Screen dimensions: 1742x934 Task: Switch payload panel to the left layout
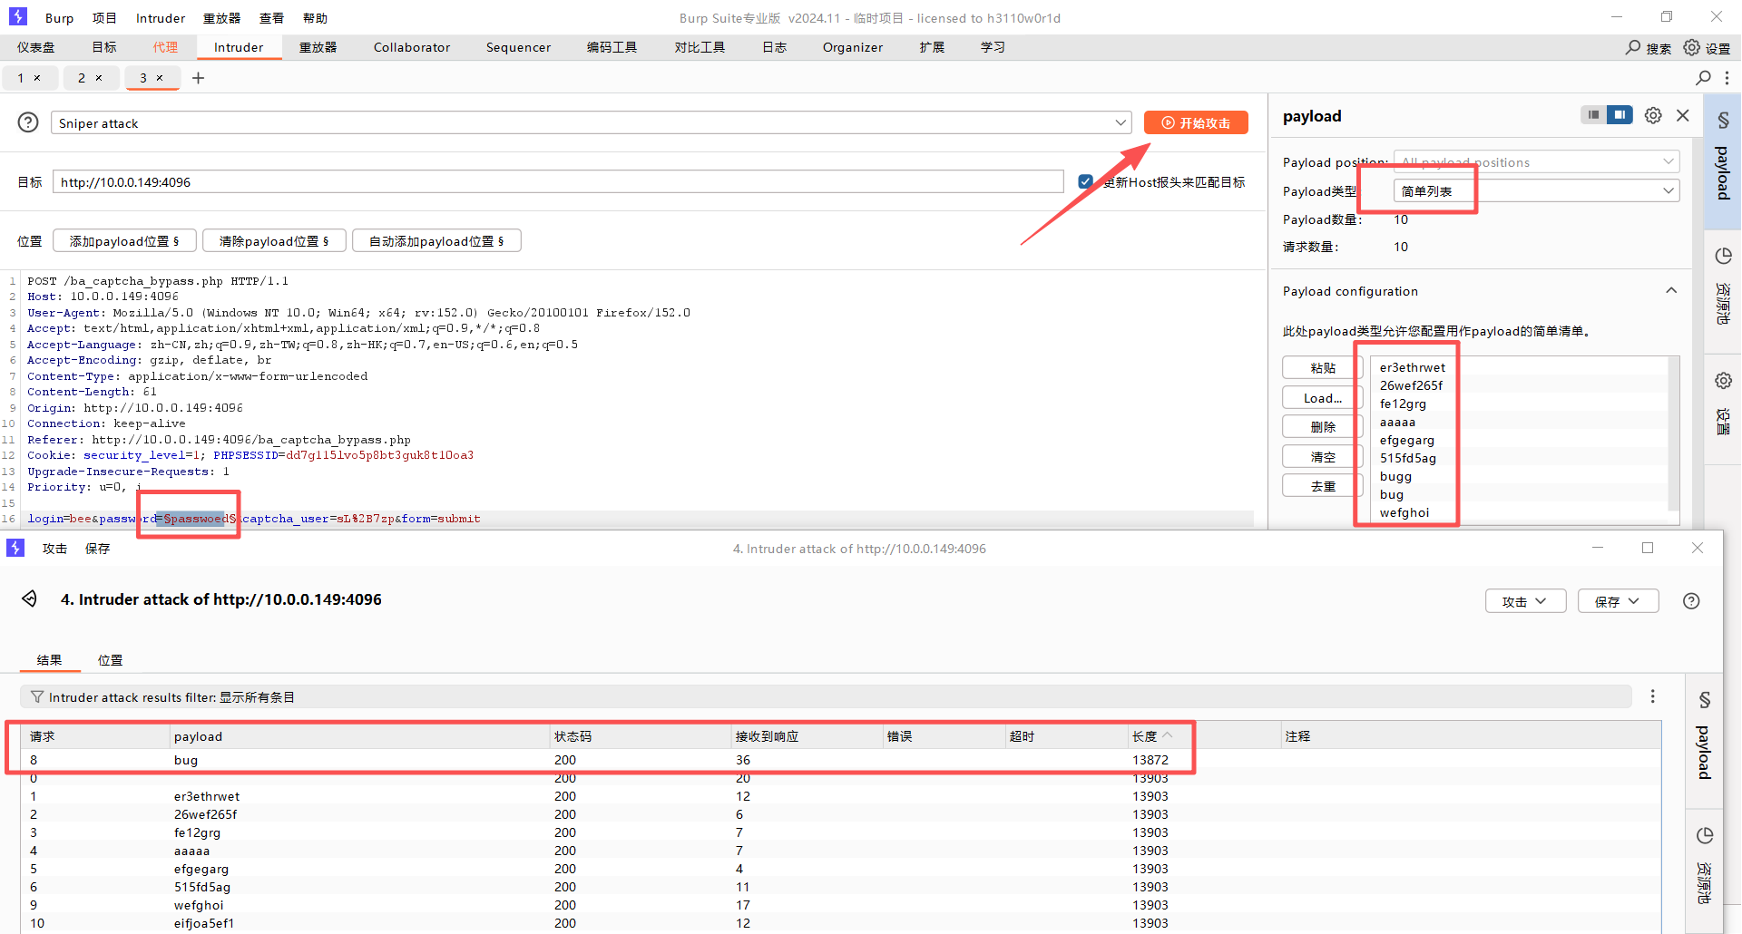click(1593, 115)
